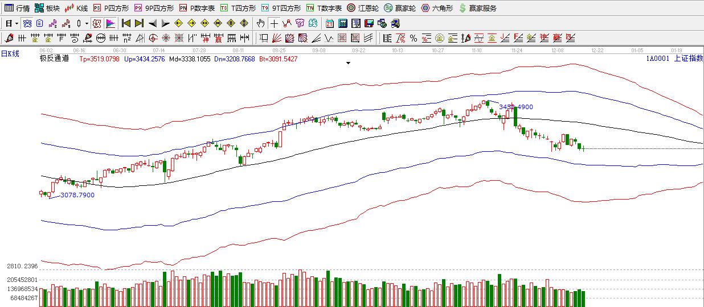Toggle the crosshair cursor tool
The width and height of the screenshot is (704, 307).
[274, 23]
